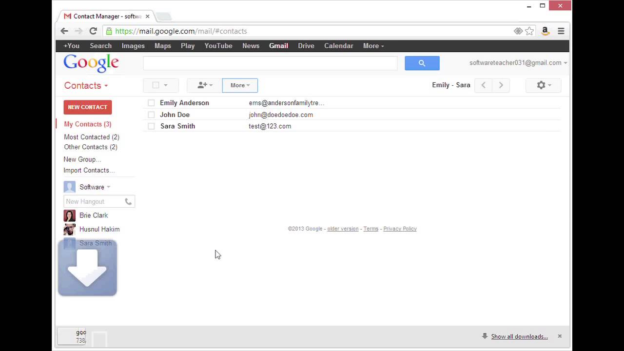Open the new tab button
The height and width of the screenshot is (351, 624).
click(x=164, y=17)
